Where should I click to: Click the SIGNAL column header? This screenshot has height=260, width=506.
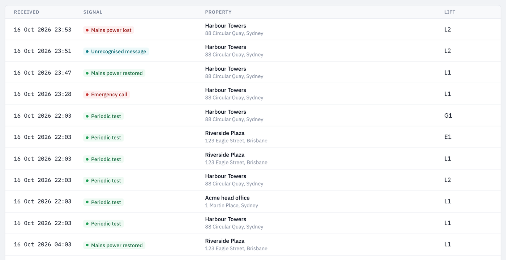(x=93, y=12)
